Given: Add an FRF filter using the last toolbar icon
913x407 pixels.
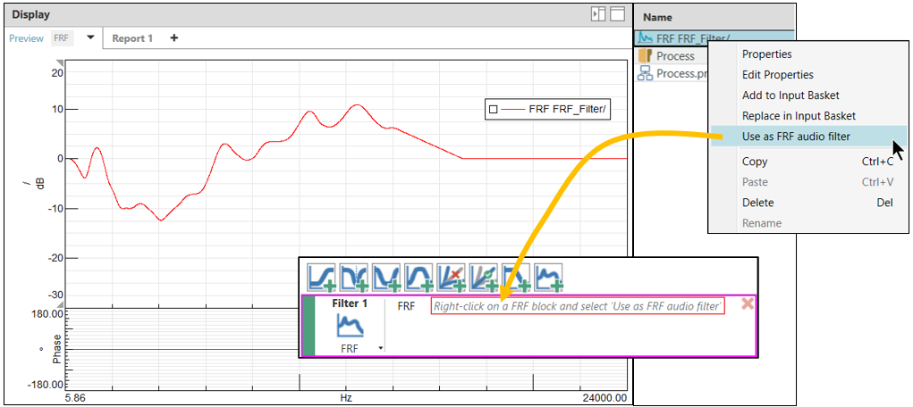Looking at the screenshot, I should [547, 276].
